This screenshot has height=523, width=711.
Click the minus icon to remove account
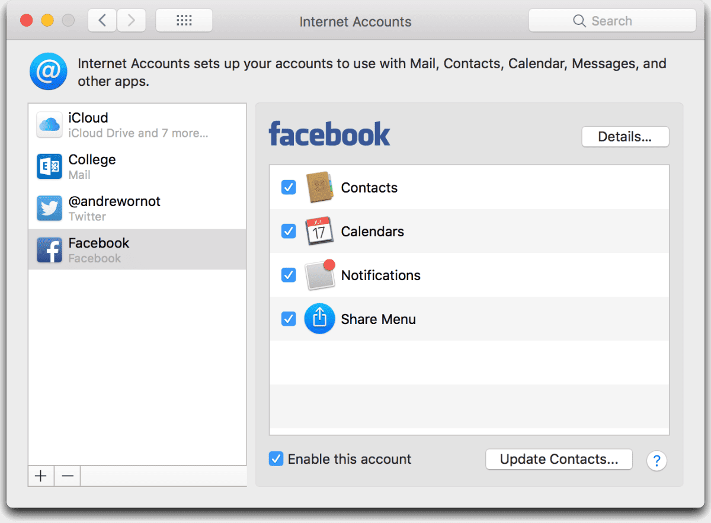[x=68, y=476]
